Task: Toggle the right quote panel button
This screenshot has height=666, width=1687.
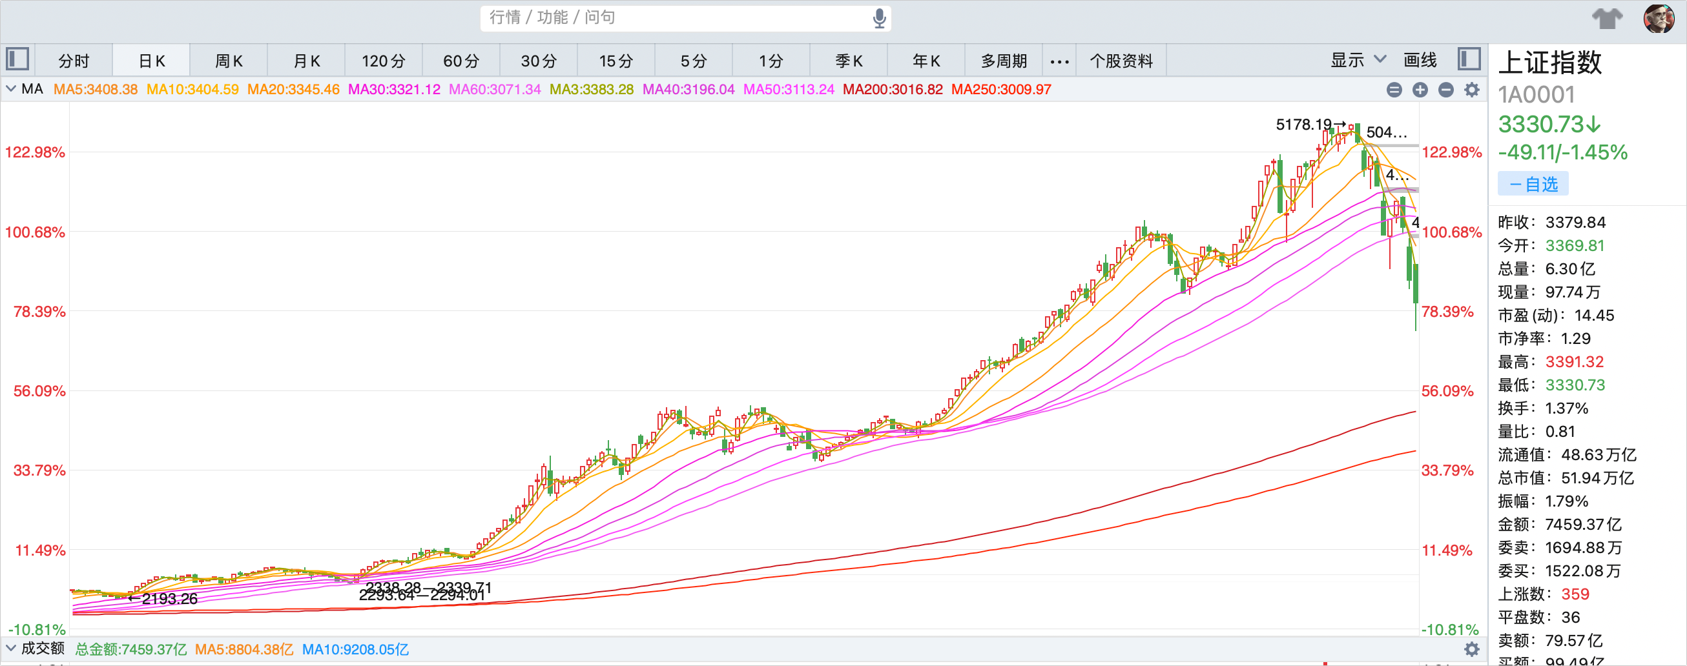Action: tap(1469, 59)
